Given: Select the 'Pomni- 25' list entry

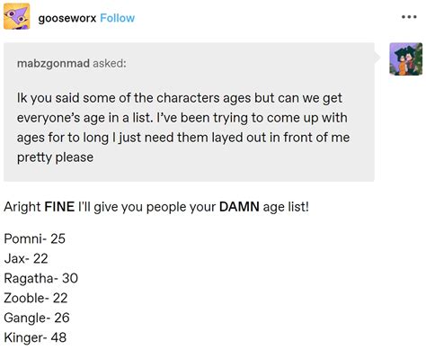Looking at the screenshot, I should pos(34,238).
